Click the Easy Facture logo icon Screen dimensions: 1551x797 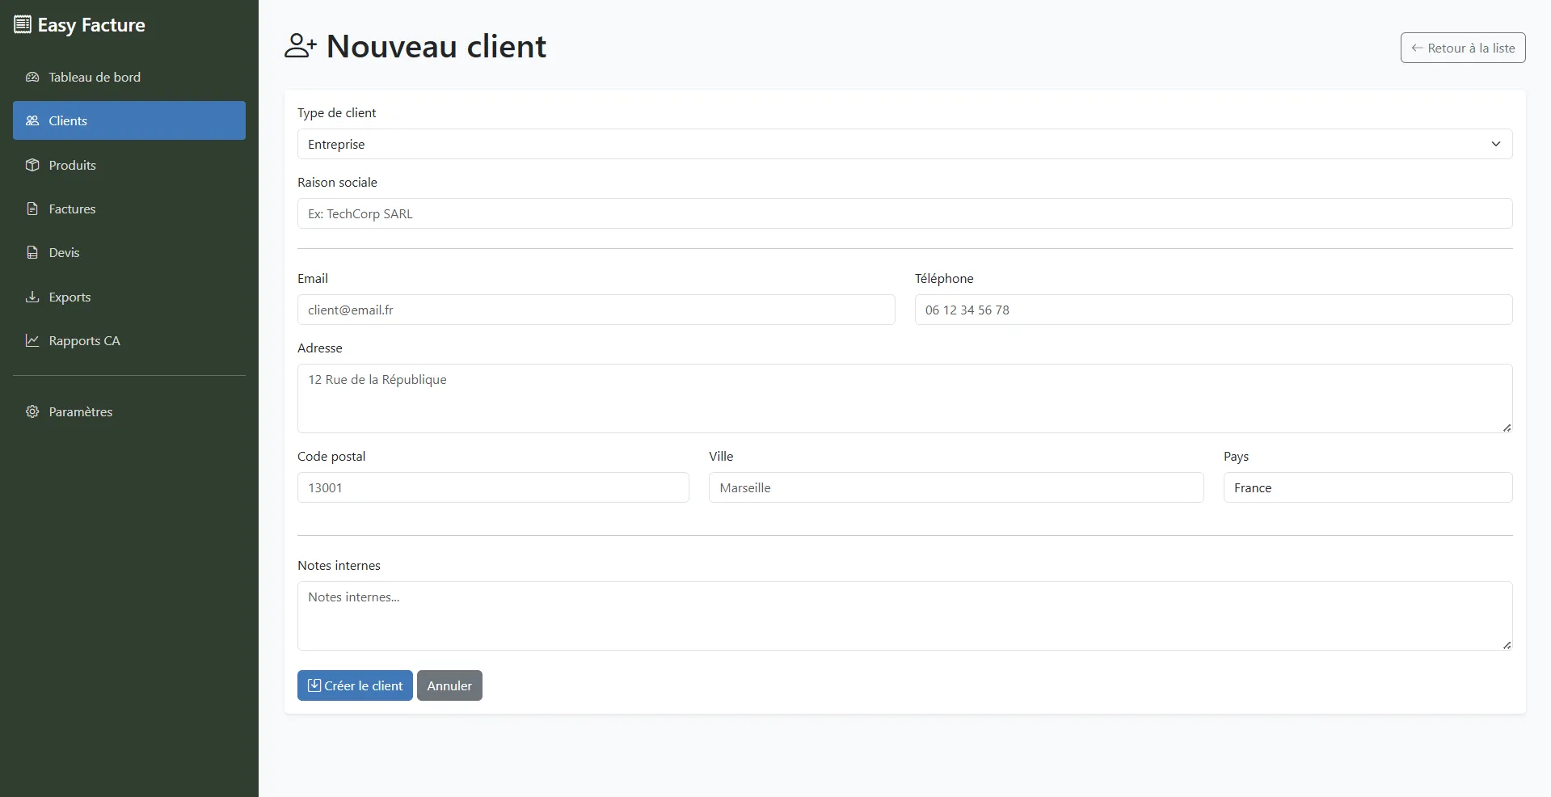point(21,23)
